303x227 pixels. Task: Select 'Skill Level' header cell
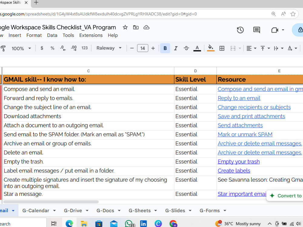click(195, 80)
